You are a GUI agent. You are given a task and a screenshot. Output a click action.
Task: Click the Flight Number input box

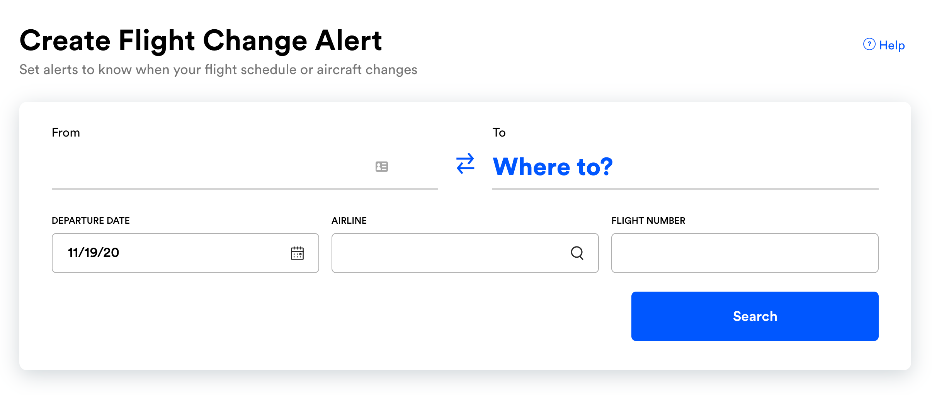745,253
